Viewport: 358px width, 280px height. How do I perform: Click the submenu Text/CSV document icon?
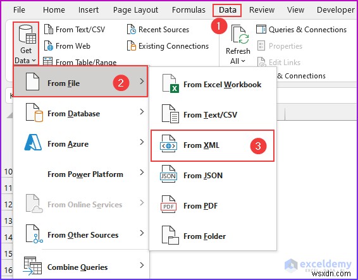click(x=170, y=114)
